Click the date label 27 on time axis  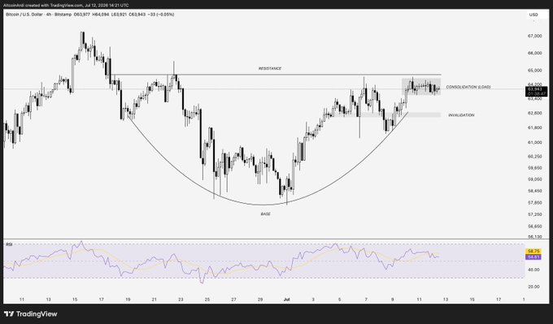point(233,300)
